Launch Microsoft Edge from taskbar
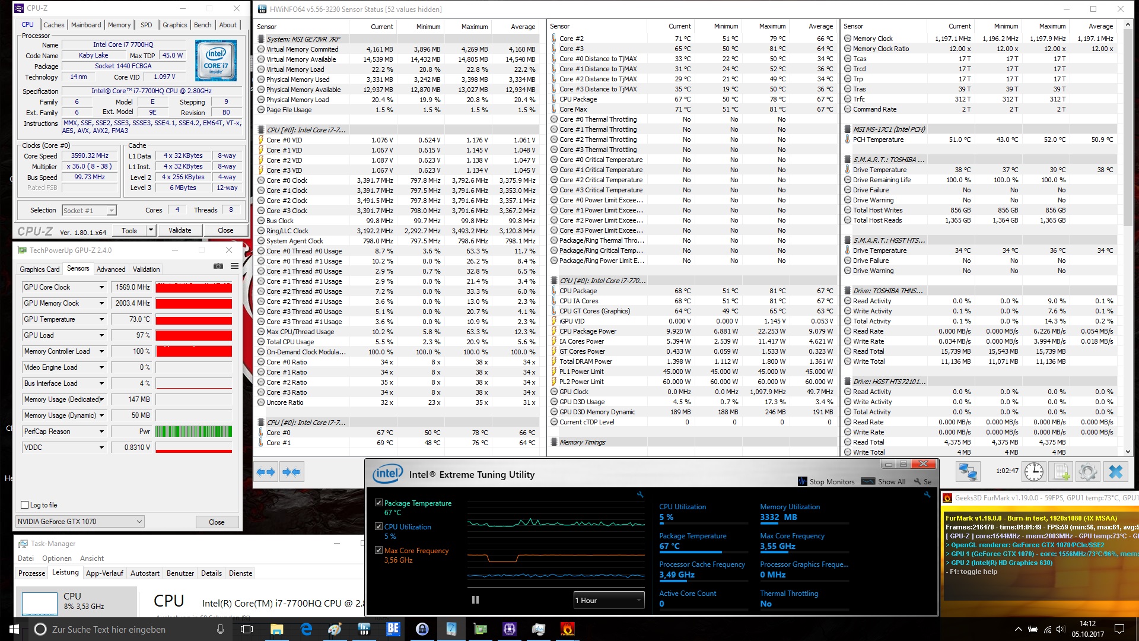The image size is (1139, 641). pyautogui.click(x=306, y=629)
